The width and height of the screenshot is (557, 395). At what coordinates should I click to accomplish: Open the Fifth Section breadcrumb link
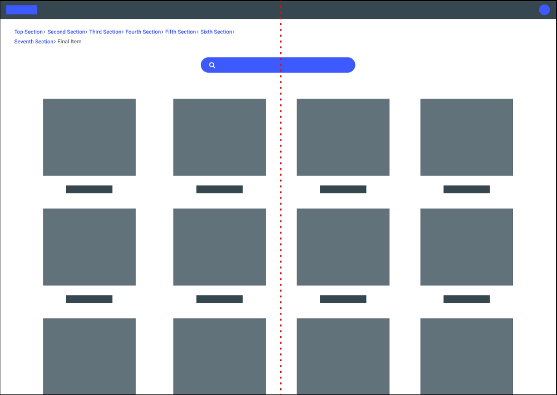click(x=180, y=32)
